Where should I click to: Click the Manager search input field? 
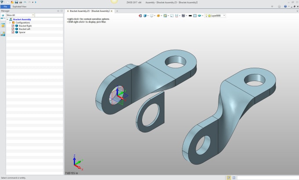point(49,15)
